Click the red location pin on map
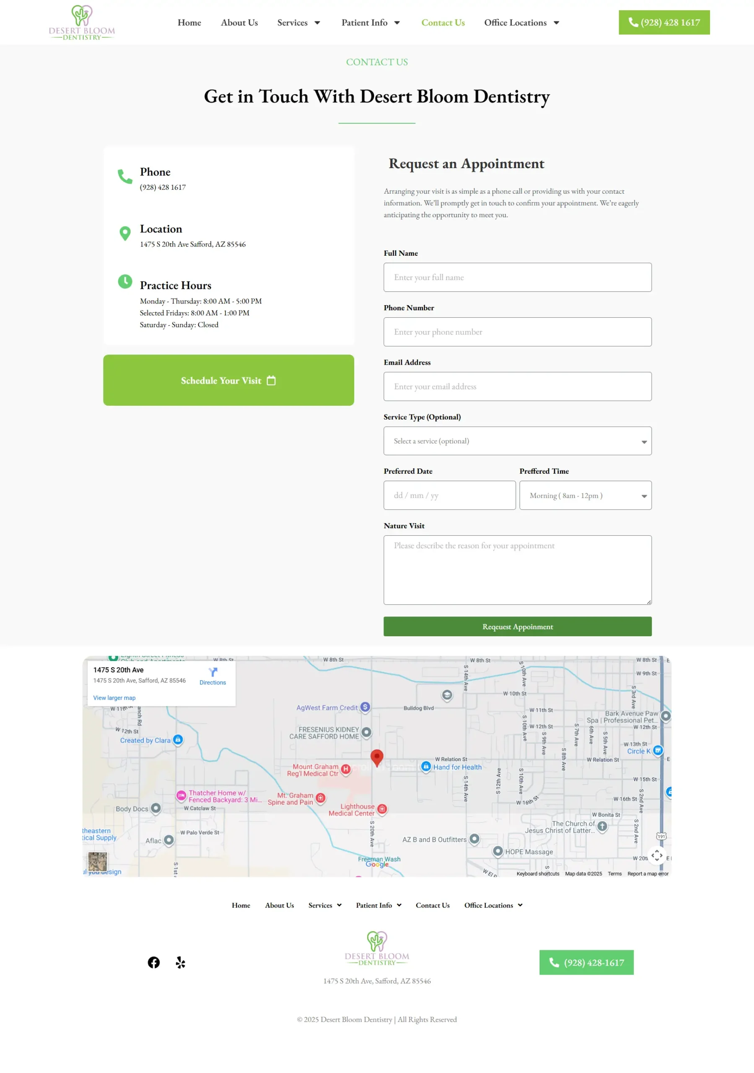This screenshot has height=1073, width=754. point(377,757)
